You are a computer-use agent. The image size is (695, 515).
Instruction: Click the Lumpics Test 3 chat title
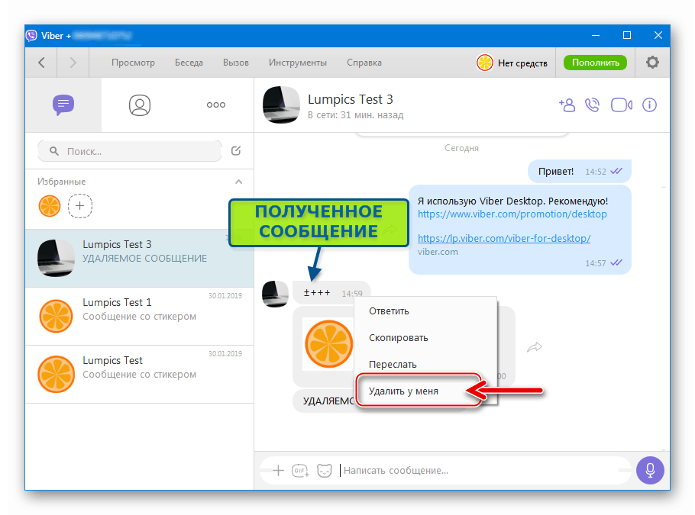[x=350, y=99]
